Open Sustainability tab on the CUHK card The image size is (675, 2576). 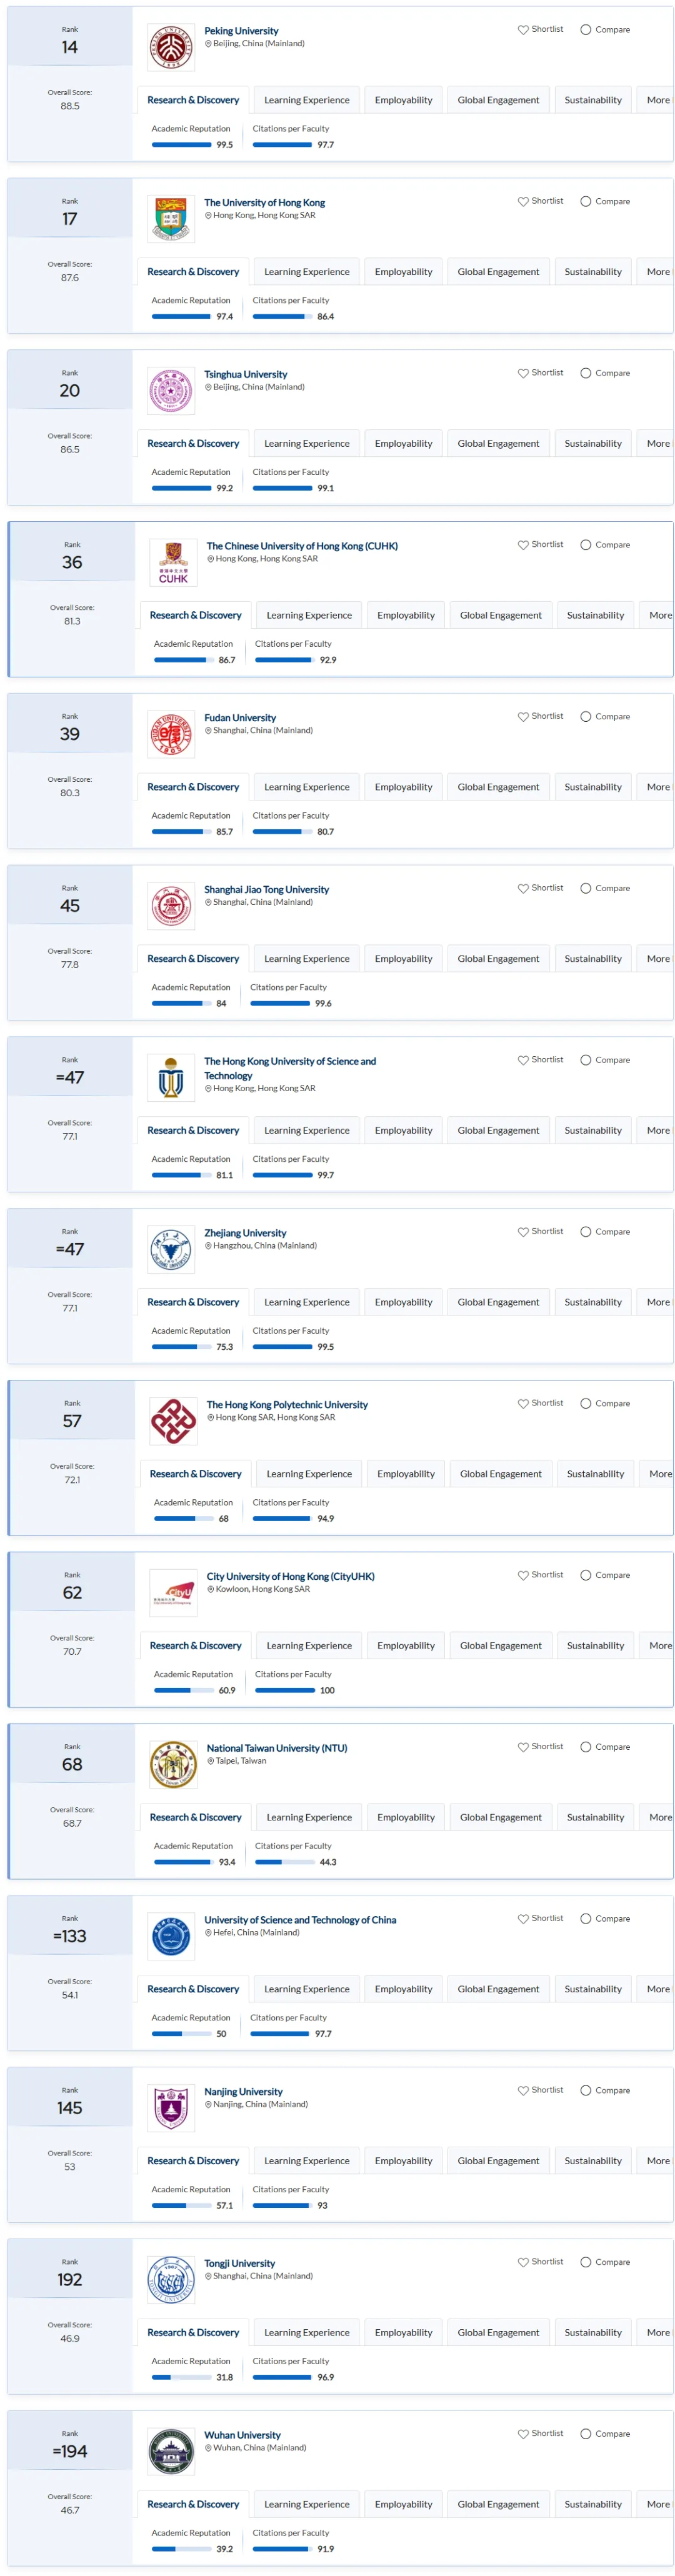click(596, 616)
